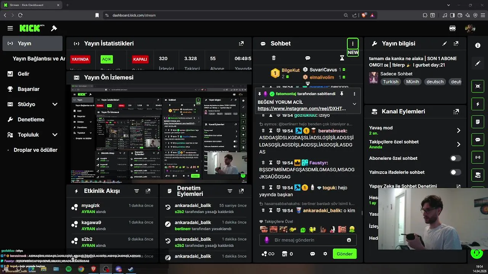Click the speech bubble icon in Sohbet toolbar
This screenshot has width=488, height=274.
point(308,58)
